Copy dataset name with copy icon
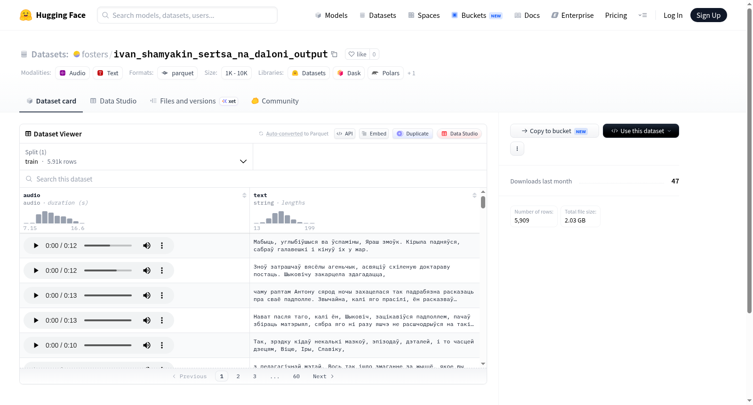This screenshot has width=753, height=405. click(x=334, y=54)
